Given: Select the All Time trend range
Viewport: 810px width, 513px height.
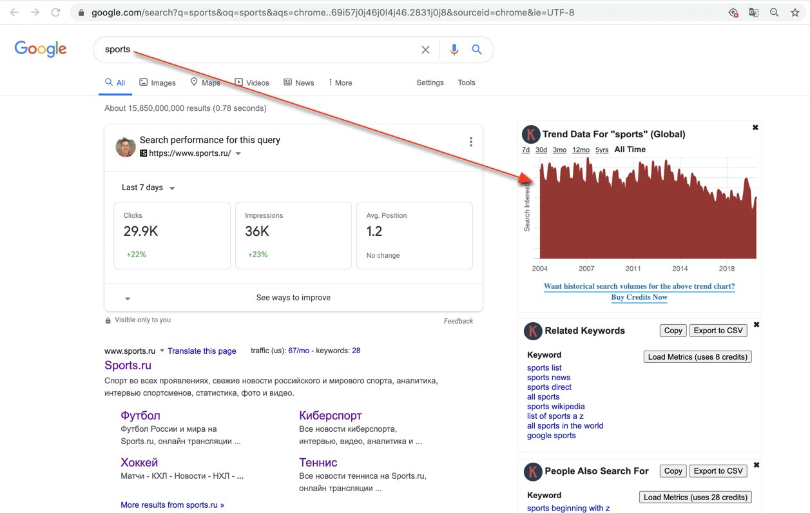Looking at the screenshot, I should [x=630, y=150].
